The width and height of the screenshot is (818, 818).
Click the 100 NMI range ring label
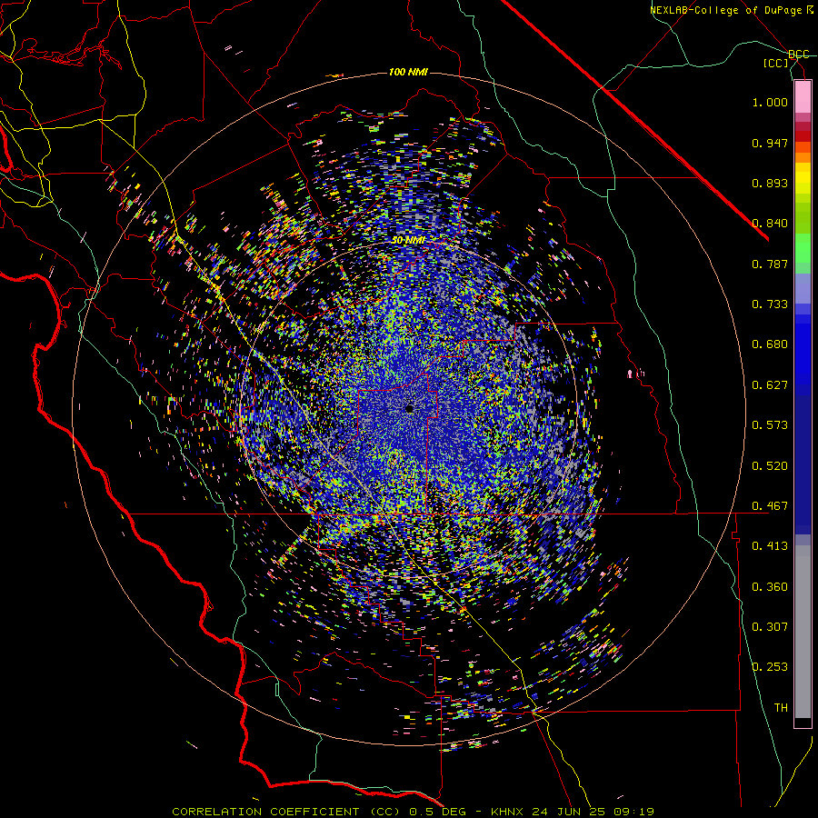click(408, 72)
